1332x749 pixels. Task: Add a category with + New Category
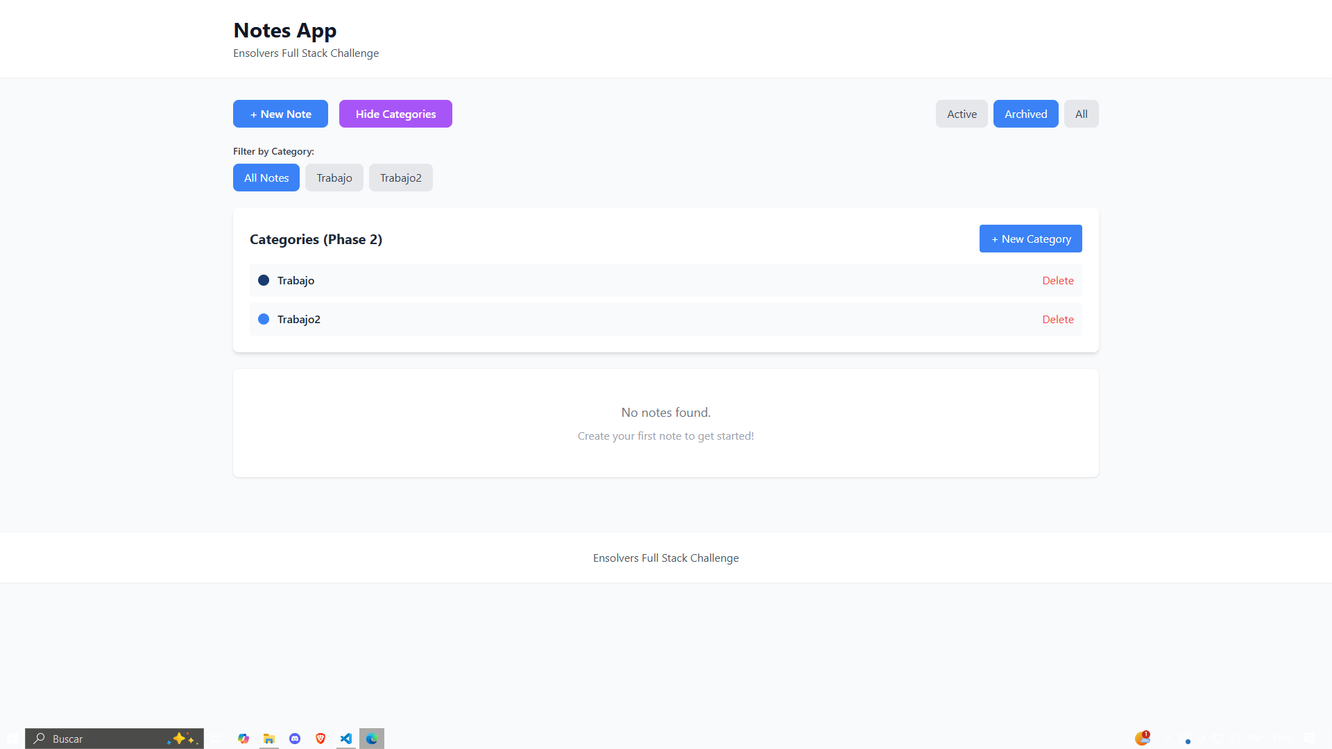[x=1031, y=239]
